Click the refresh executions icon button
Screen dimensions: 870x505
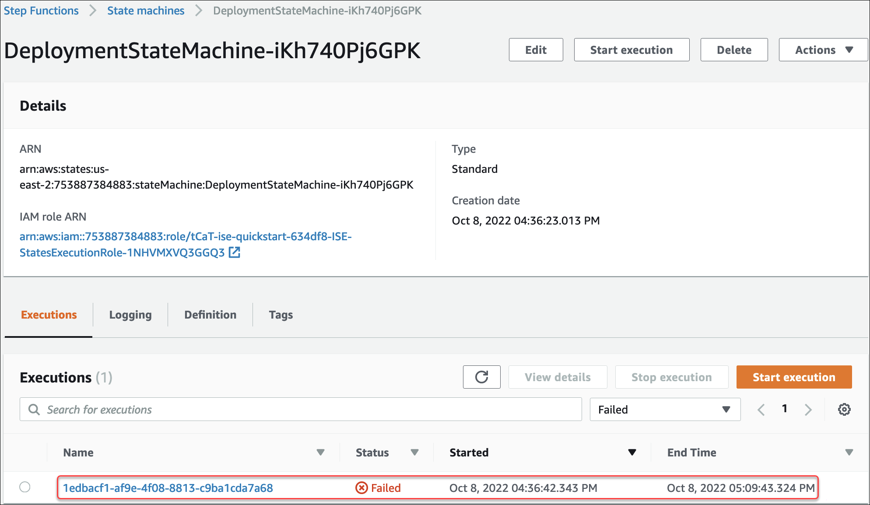(481, 377)
